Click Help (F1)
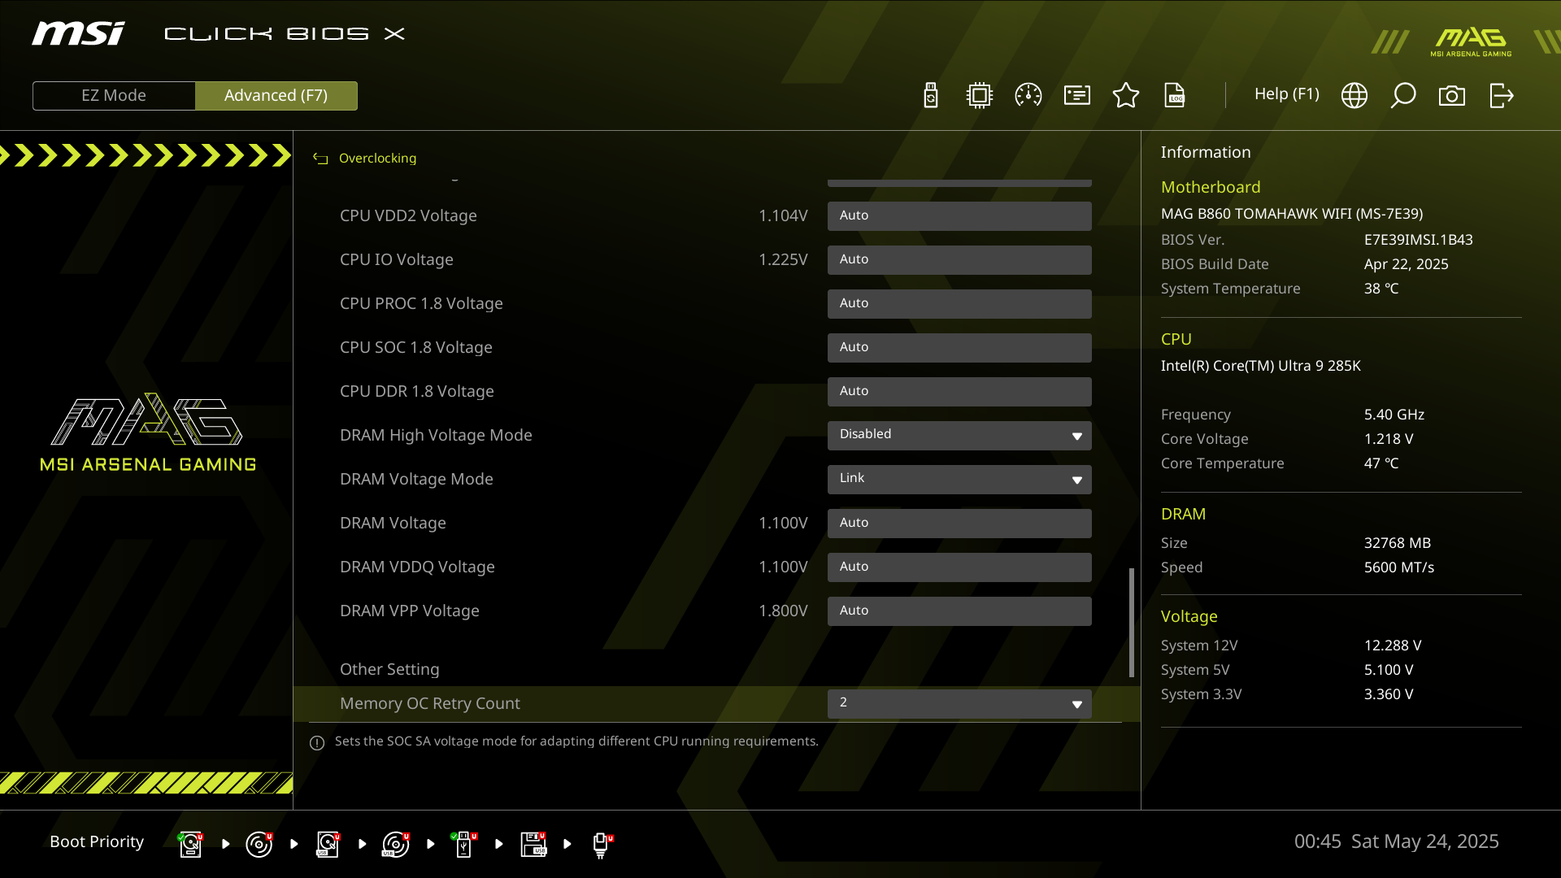The height and width of the screenshot is (878, 1561). pos(1286,93)
